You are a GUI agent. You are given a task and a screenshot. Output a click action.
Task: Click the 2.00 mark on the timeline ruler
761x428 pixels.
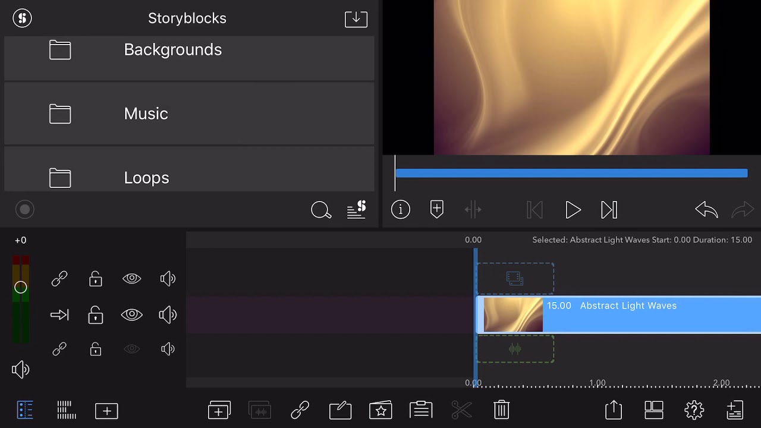[x=721, y=383]
